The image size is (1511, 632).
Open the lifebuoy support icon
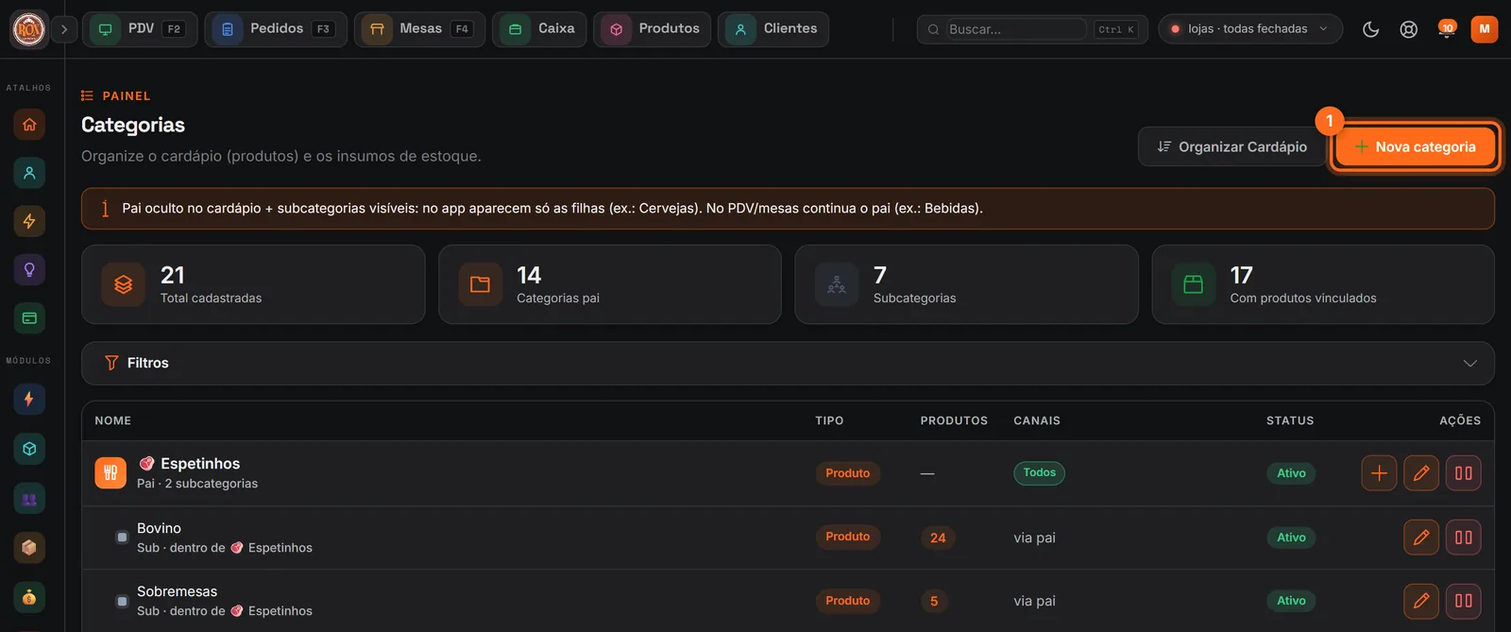coord(1408,29)
